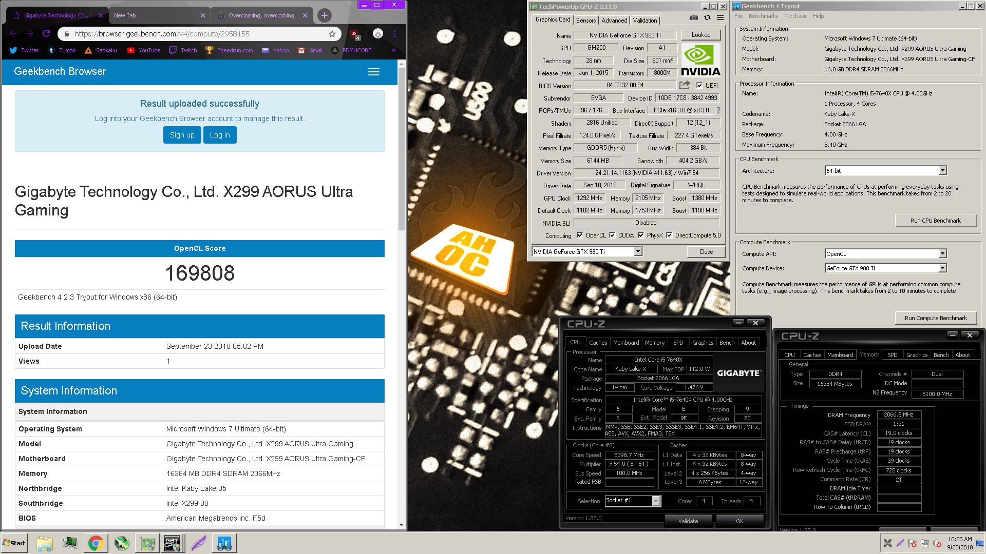Open the Twitter bookmark
Image resolution: width=986 pixels, height=554 pixels.
coord(24,50)
